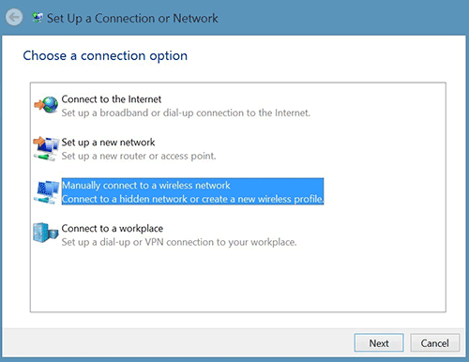Select the wireless network computers icon
469x362 pixels.
47,191
